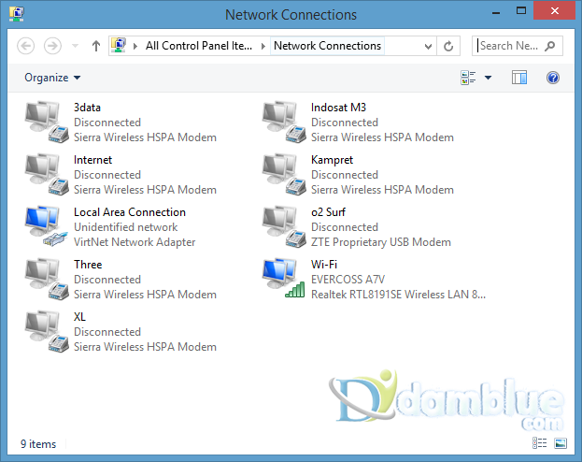Click the Local Area Connection name
This screenshot has height=462, width=582.
tap(130, 212)
